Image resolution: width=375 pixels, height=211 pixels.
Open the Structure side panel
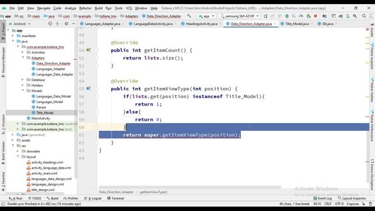pyautogui.click(x=3, y=124)
